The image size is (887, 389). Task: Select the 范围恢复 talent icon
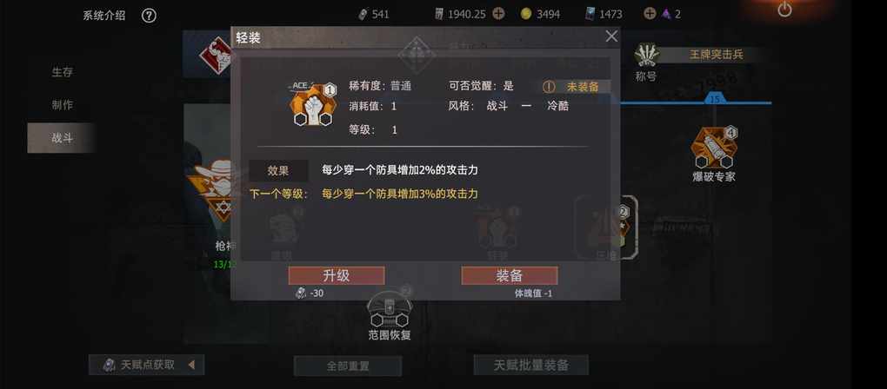click(x=390, y=309)
